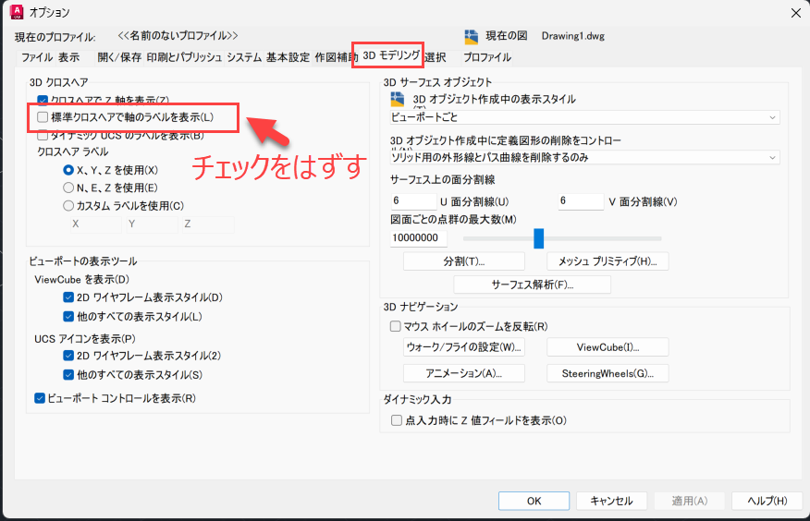Click the ヘルプ(H) button
The height and width of the screenshot is (521, 810).
click(767, 501)
